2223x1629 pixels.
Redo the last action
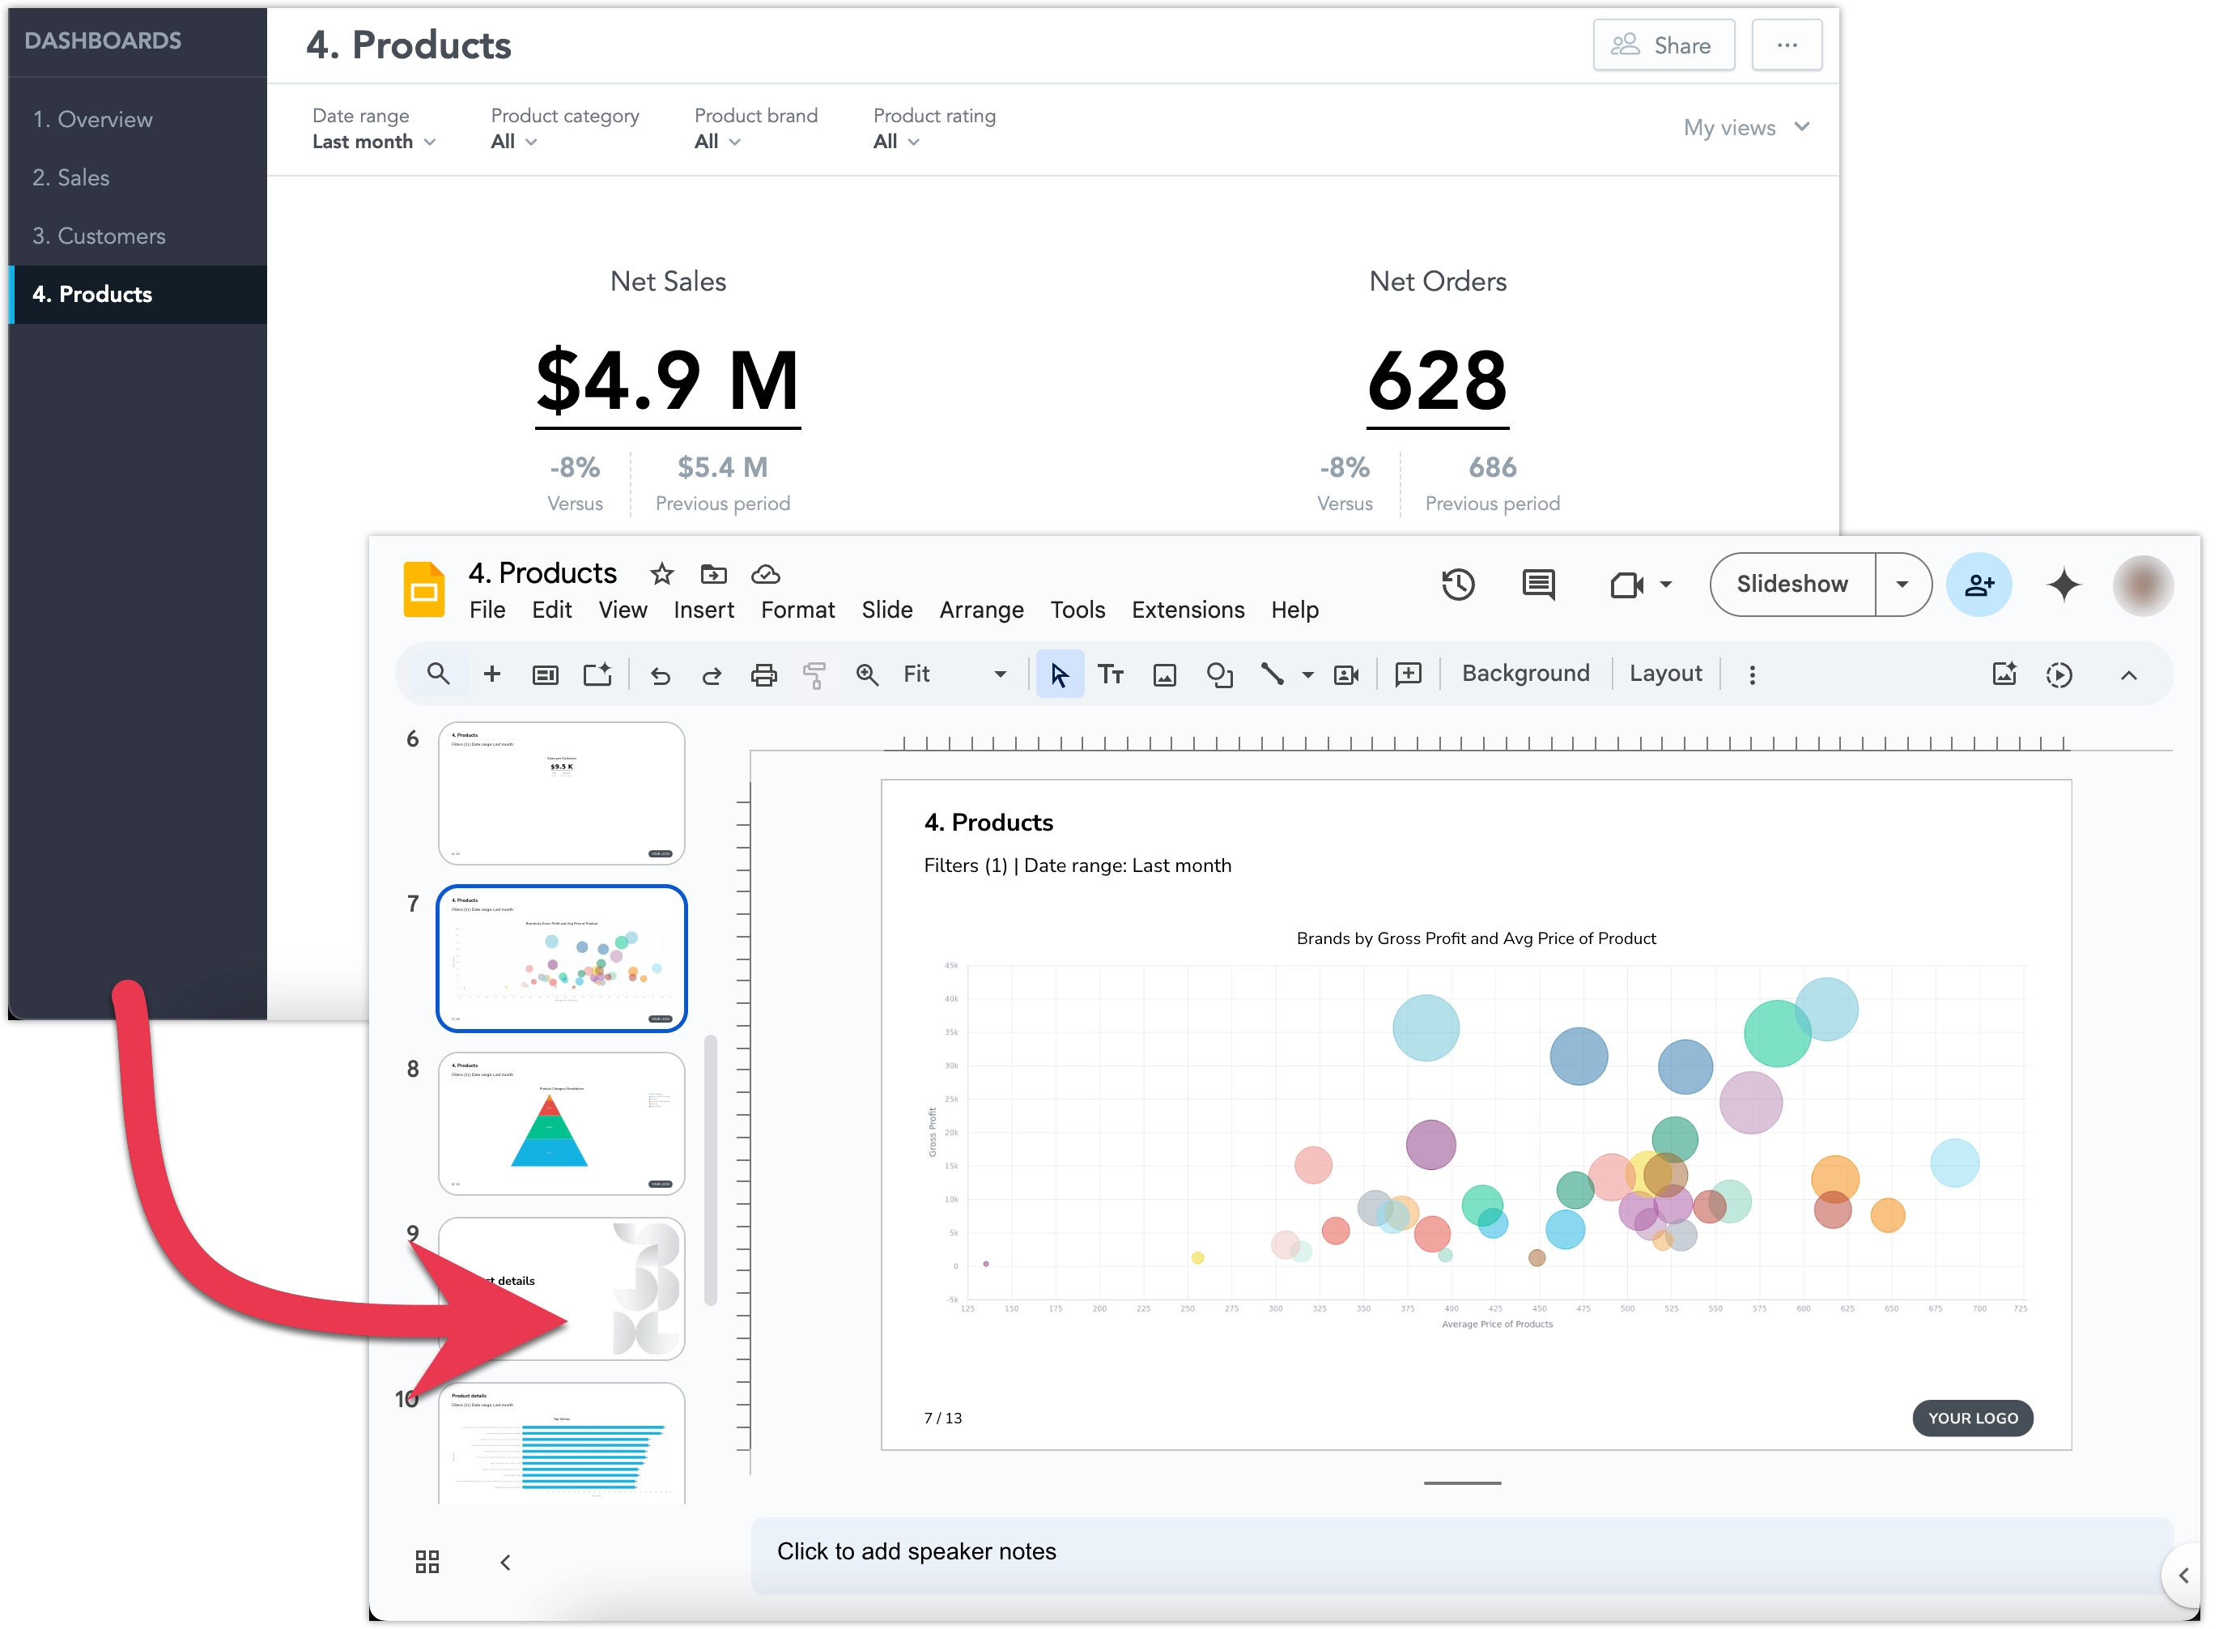[712, 674]
